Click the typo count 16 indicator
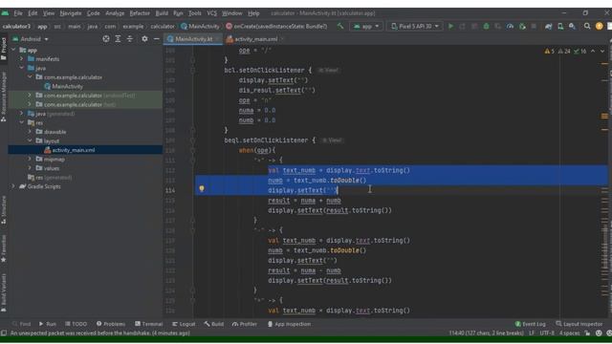The image size is (612, 344). pos(580,51)
